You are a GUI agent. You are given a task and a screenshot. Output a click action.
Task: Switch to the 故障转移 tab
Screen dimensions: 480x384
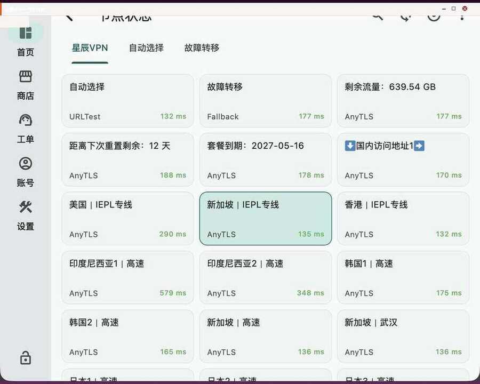pos(202,48)
